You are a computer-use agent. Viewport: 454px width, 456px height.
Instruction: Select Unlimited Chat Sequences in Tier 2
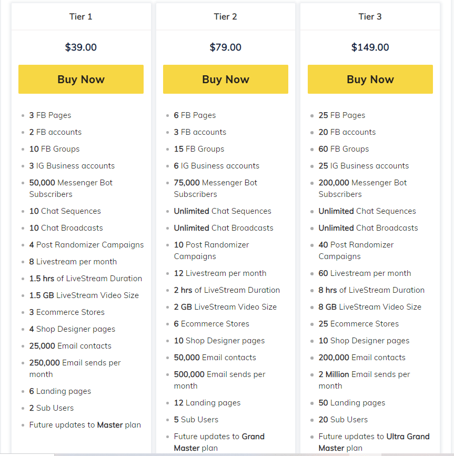click(x=222, y=211)
